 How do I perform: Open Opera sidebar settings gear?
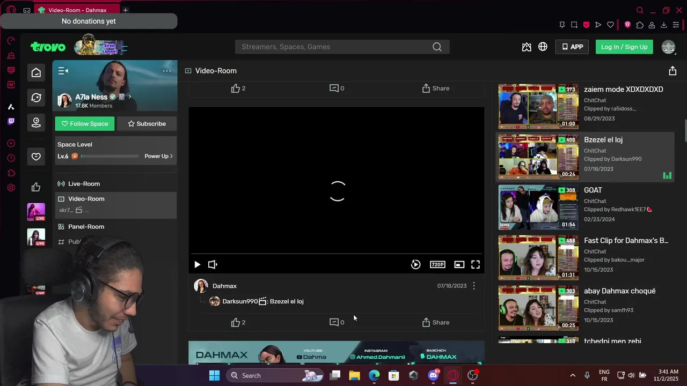coord(11,188)
